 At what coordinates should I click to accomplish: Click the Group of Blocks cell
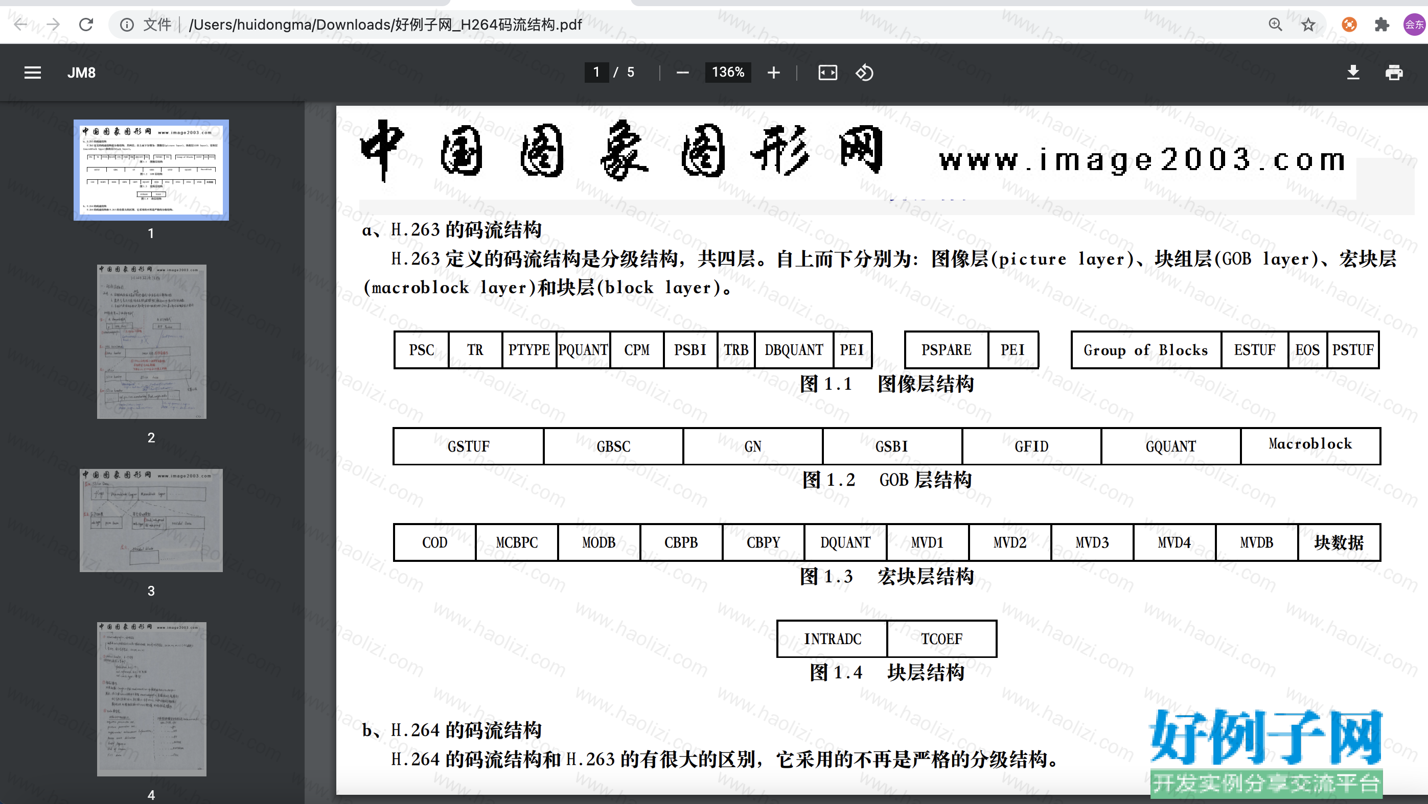pyautogui.click(x=1146, y=350)
